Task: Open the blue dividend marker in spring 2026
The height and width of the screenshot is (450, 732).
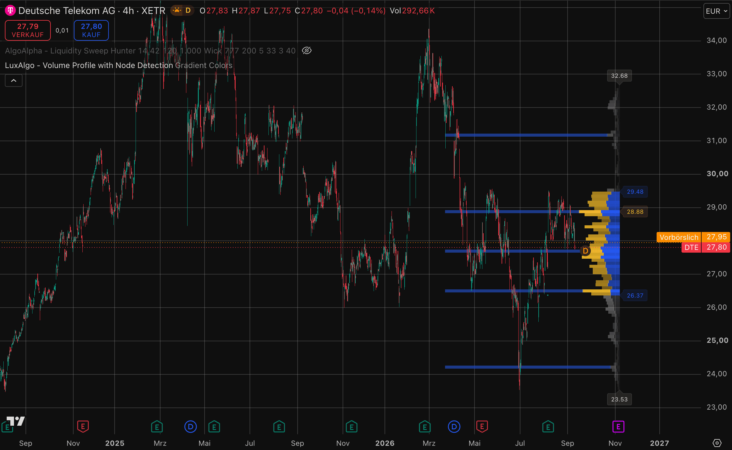Action: pyautogui.click(x=454, y=427)
